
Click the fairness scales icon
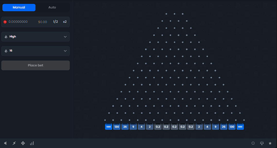click(x=262, y=143)
